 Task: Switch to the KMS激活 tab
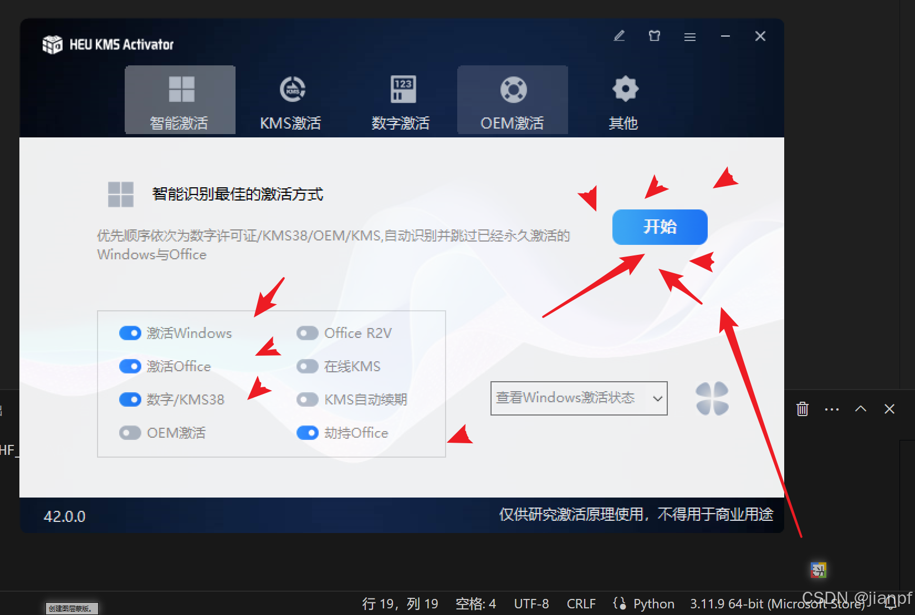coord(291,100)
